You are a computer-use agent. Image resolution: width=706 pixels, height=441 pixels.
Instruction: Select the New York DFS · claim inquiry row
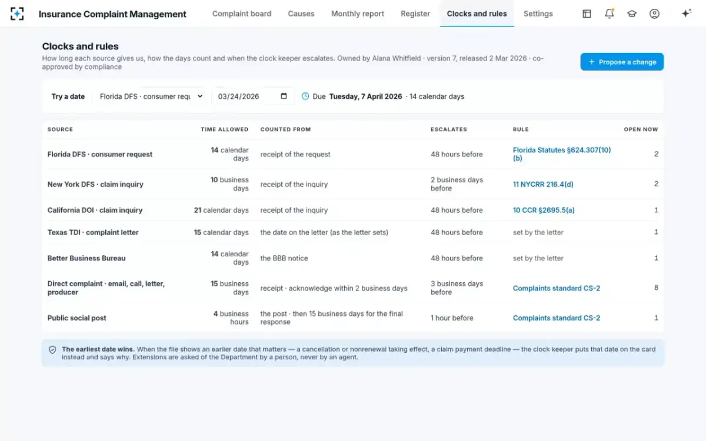(x=353, y=184)
